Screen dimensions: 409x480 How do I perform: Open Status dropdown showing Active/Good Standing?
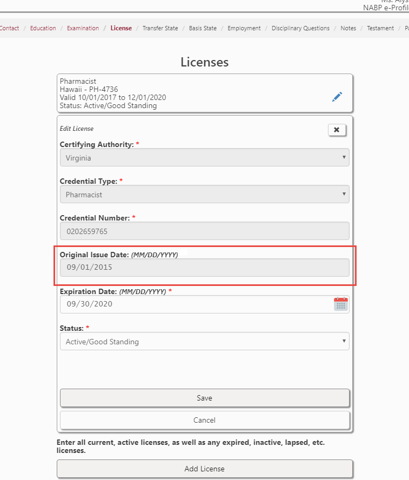205,341
